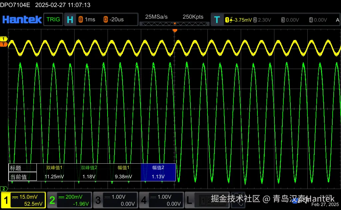Click the 25MSa/s sample rate readout

[x=157, y=17]
